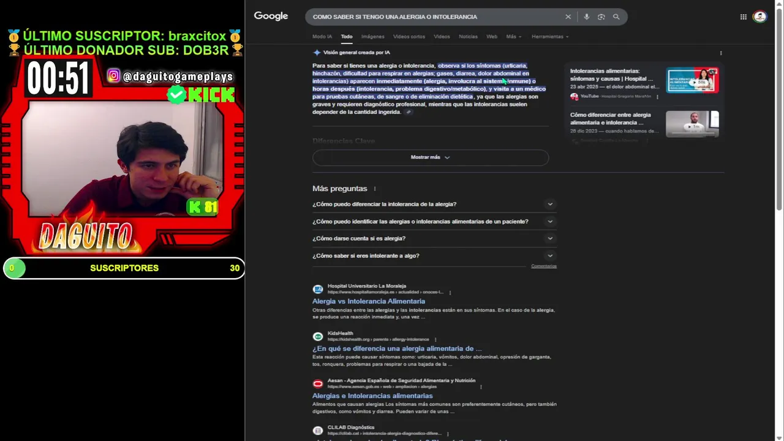
Task: Play the 'Cómo diferenciar' video thumbnail
Action: (x=692, y=124)
